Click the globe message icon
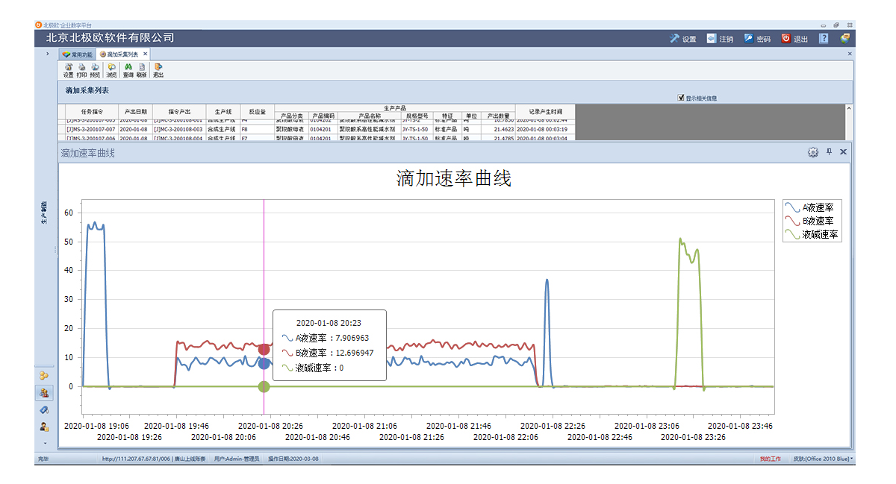This screenshot has width=896, height=484. click(x=844, y=38)
